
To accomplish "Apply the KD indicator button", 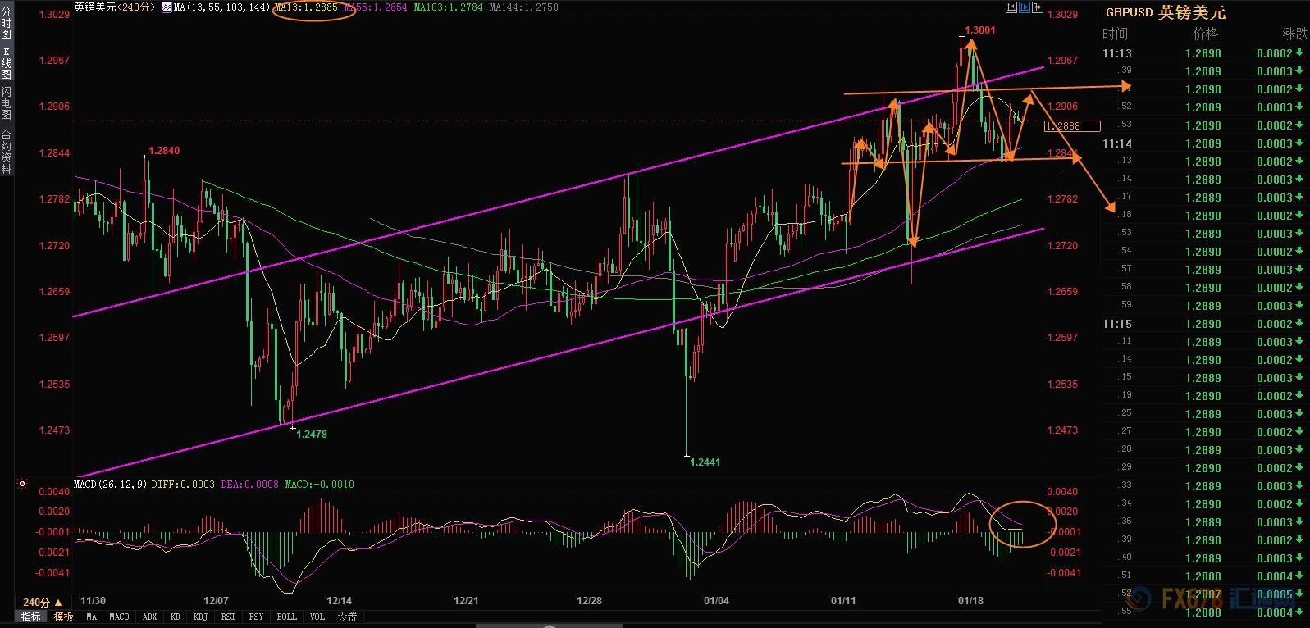I will coord(176,617).
